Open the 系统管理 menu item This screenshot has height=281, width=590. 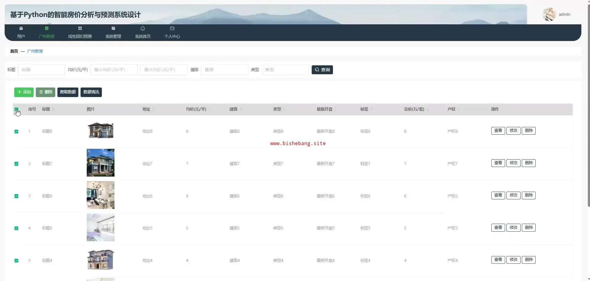113,32
